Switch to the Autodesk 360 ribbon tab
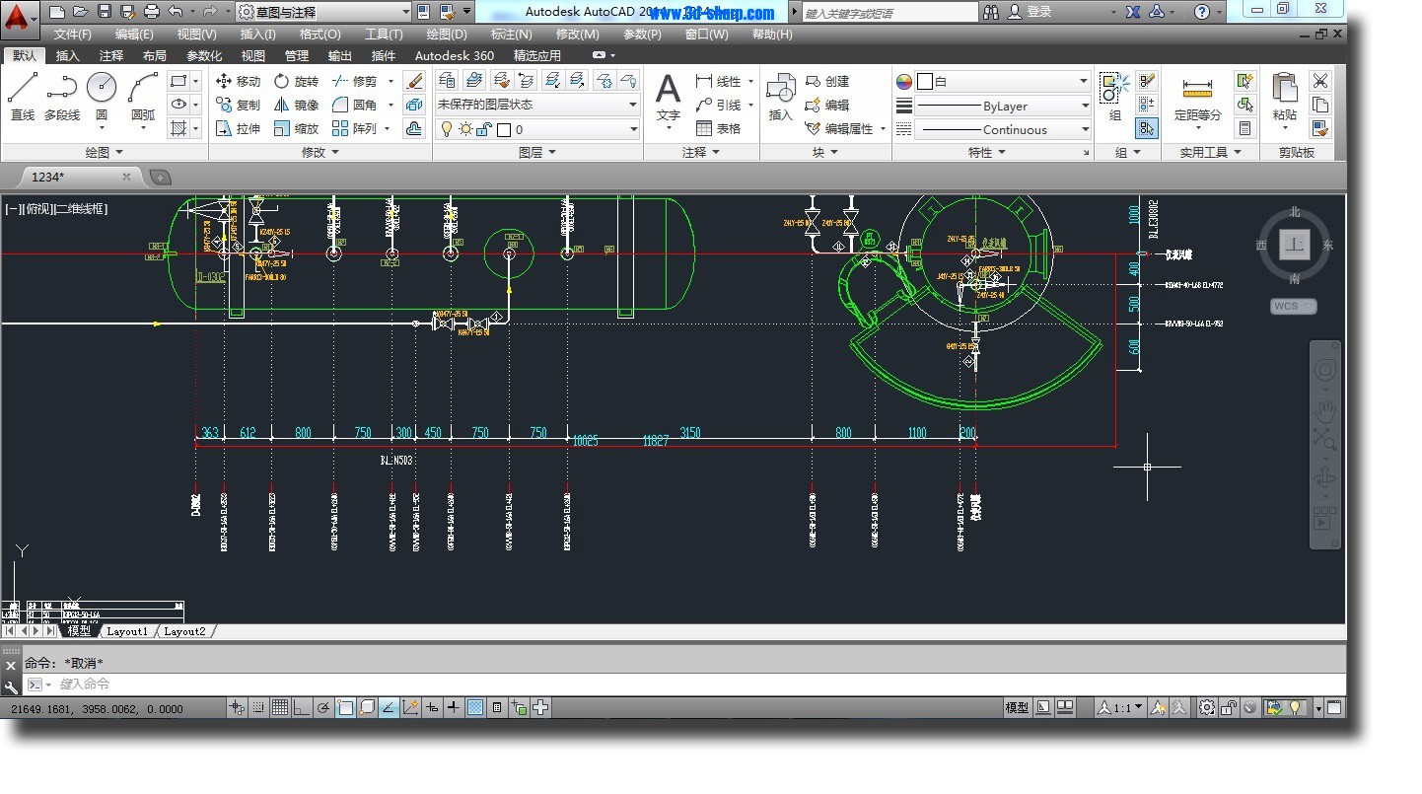This screenshot has height=794, width=1422. coord(454,55)
